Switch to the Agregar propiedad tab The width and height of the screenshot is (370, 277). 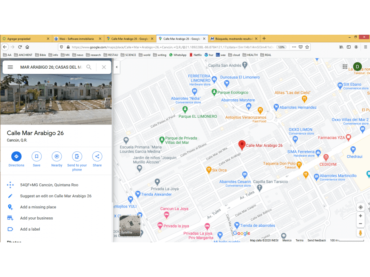(x=25, y=38)
